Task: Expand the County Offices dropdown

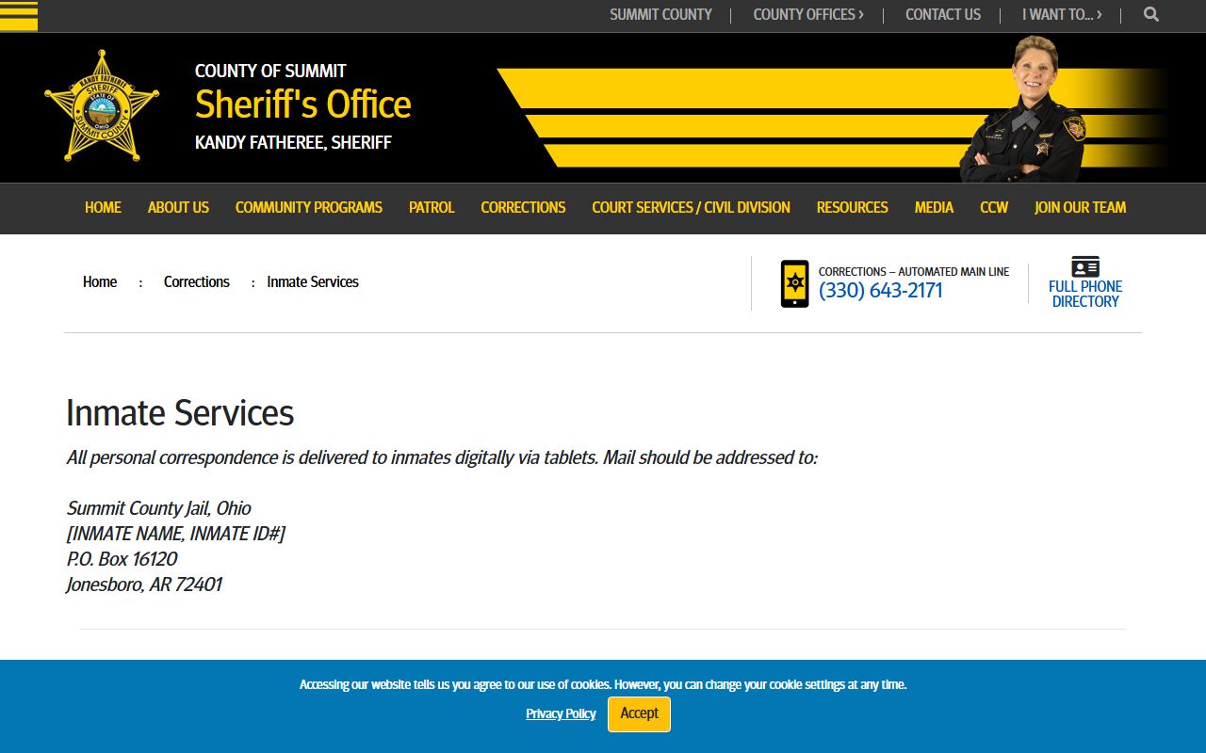Action: click(808, 14)
